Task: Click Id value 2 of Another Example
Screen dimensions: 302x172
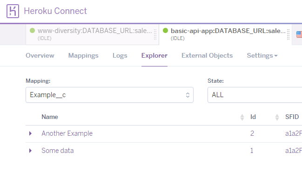Action: [252, 133]
